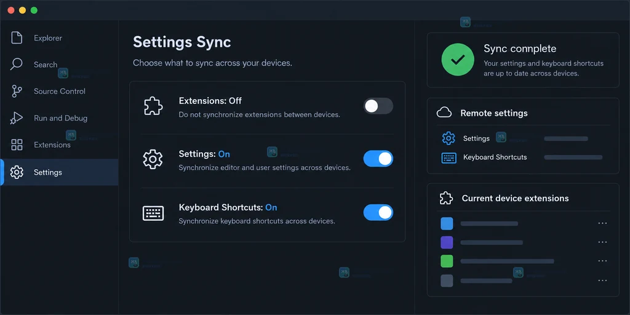630x315 pixels.
Task: Select the purple extension color square
Action: pyautogui.click(x=447, y=242)
